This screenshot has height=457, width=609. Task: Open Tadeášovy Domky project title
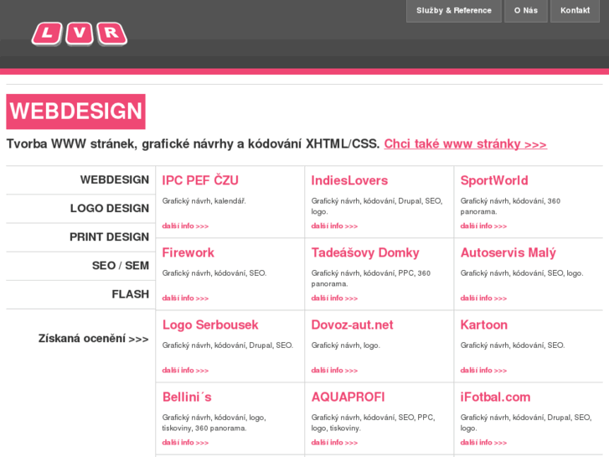[365, 252]
